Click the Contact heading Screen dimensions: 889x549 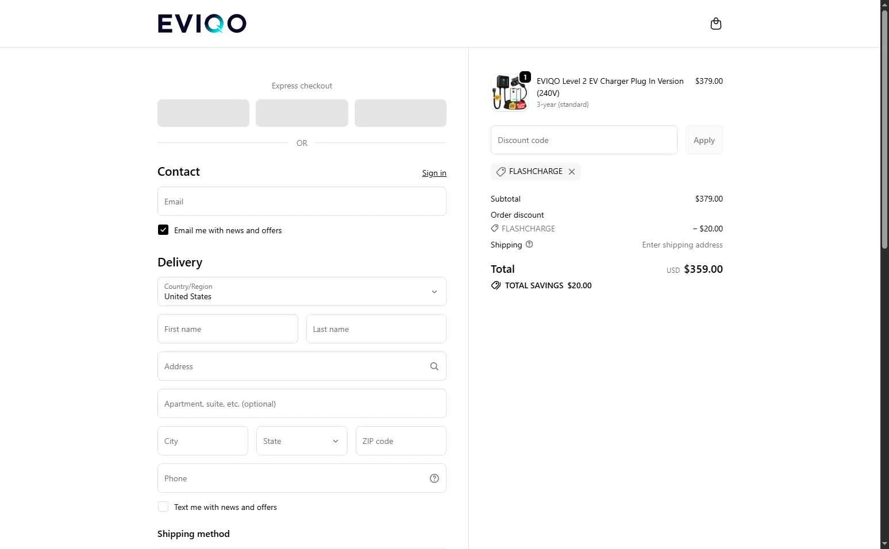click(179, 172)
